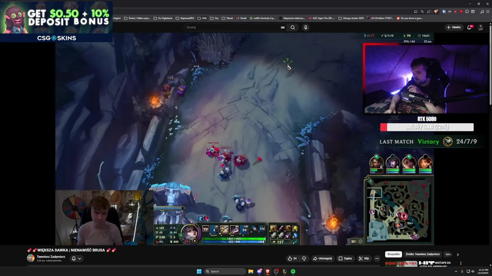
Task: Open the video more-actions three dots
Action: click(x=377, y=258)
